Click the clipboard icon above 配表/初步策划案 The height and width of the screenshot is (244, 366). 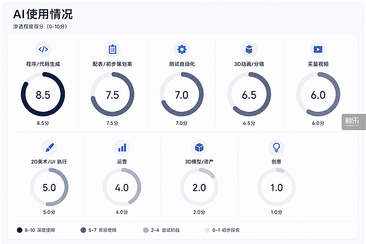[112, 49]
